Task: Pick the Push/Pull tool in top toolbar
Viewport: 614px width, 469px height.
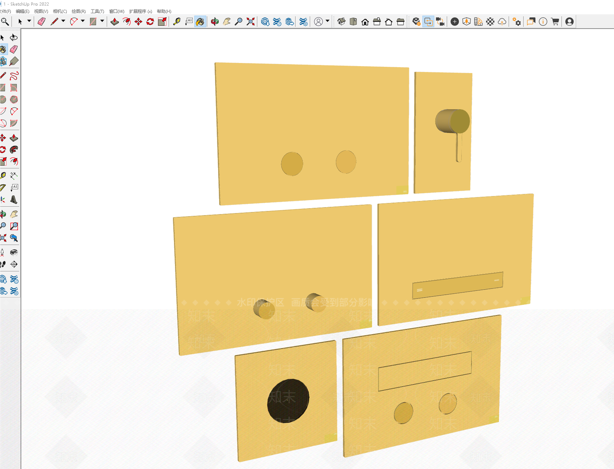Action: (x=114, y=22)
